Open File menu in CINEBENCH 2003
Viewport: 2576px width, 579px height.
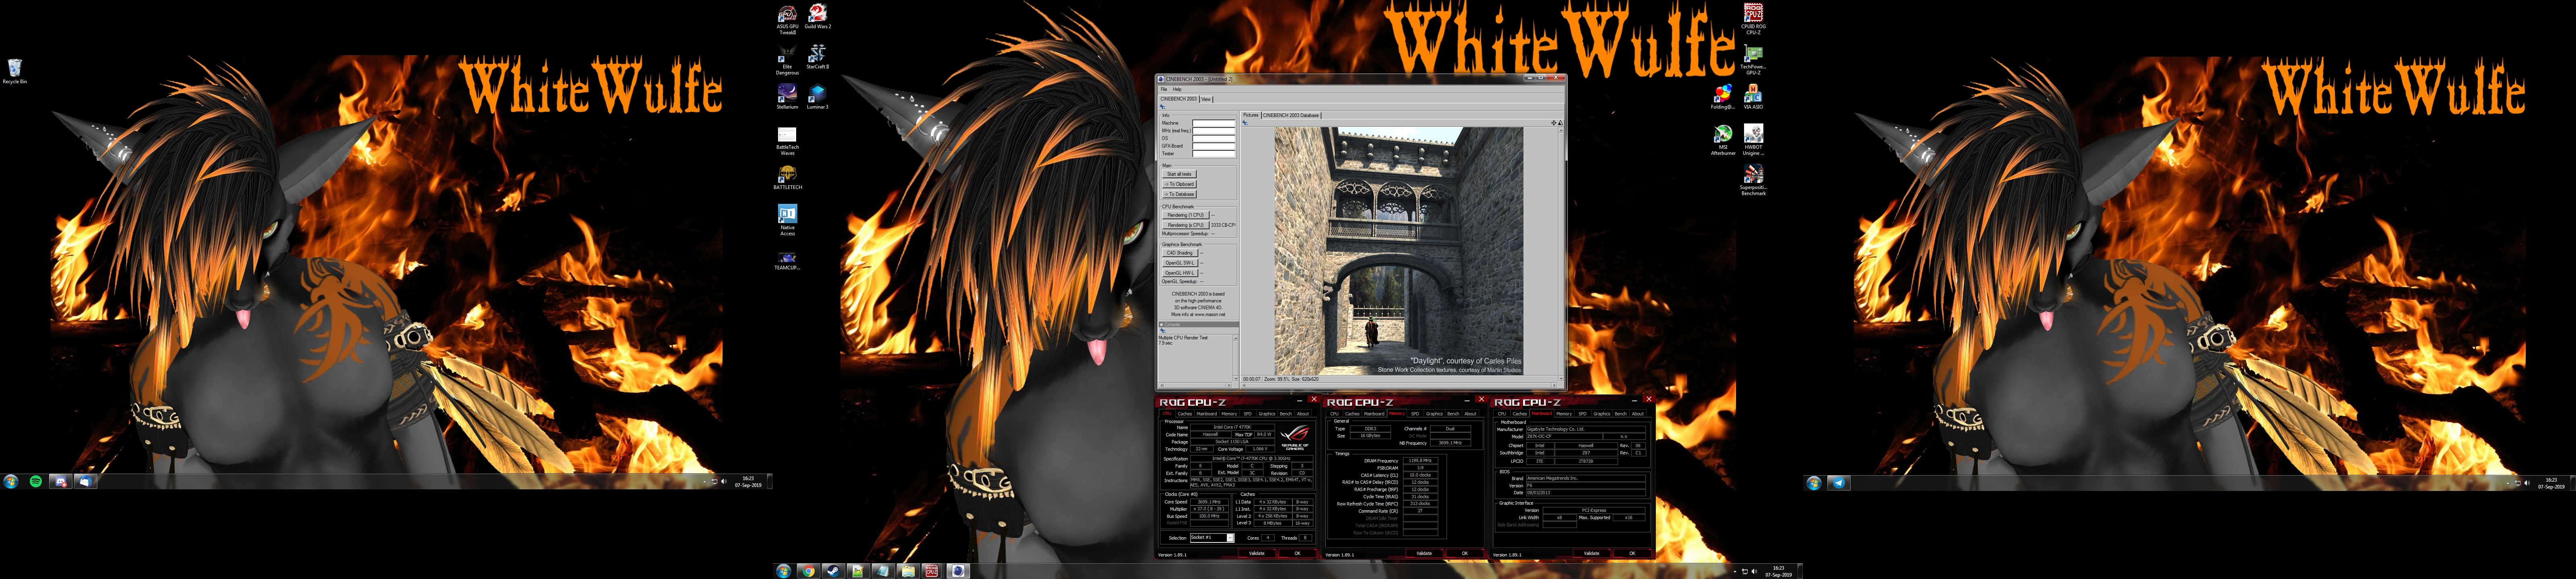click(x=1164, y=89)
